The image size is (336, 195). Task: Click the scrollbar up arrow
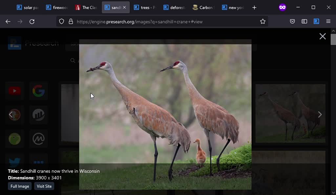coord(333,31)
